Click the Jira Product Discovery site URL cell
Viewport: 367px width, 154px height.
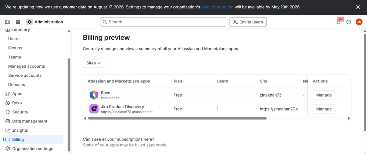(x=279, y=109)
